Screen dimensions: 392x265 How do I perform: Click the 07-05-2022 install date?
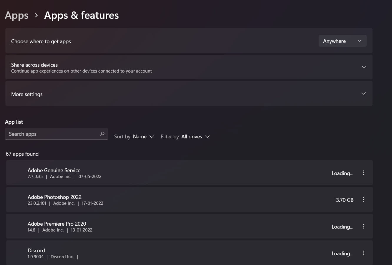[90, 177]
